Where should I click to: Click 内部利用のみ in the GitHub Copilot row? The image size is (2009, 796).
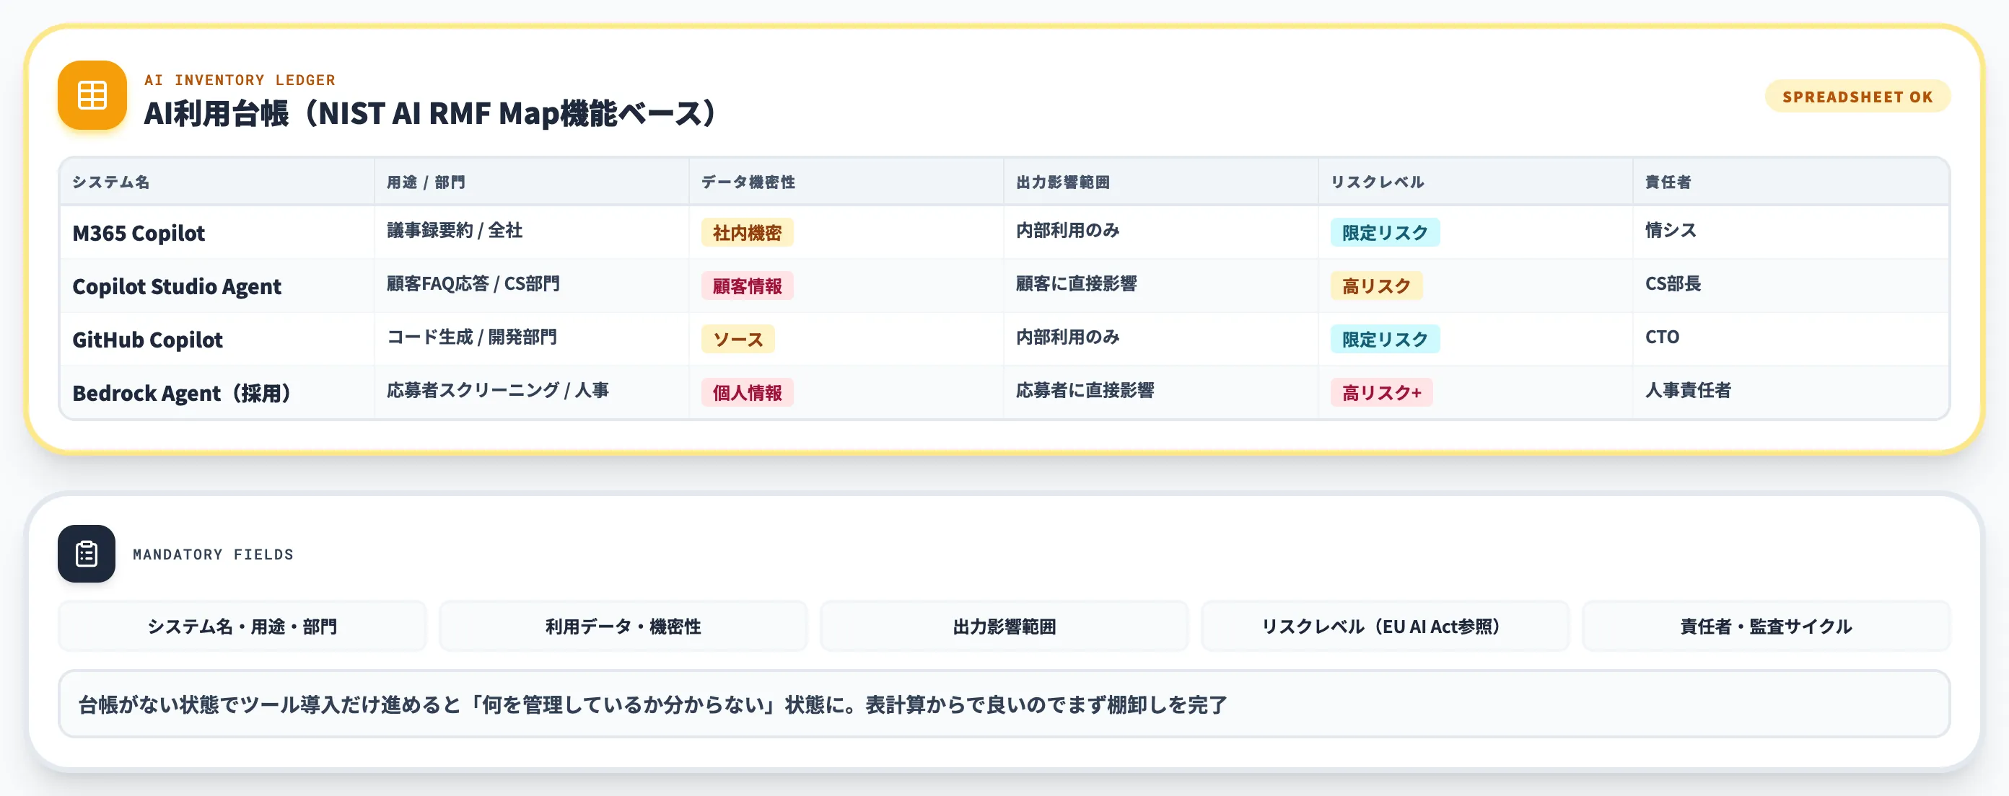(x=1068, y=337)
